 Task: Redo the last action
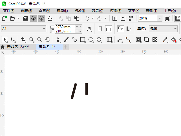coord(100,18)
